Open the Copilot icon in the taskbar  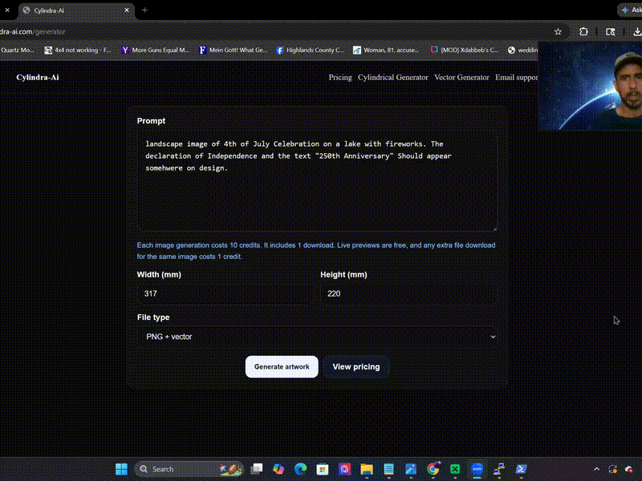pos(278,469)
